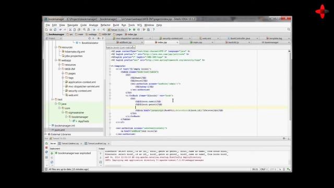Click the Save All toolbar icon

[51, 30]
